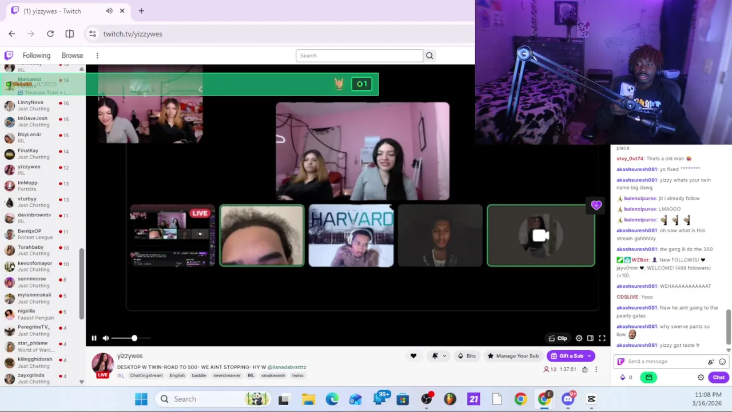Image resolution: width=732 pixels, height=412 pixels.
Task: Open CapCut from the taskbar
Action: point(591,399)
